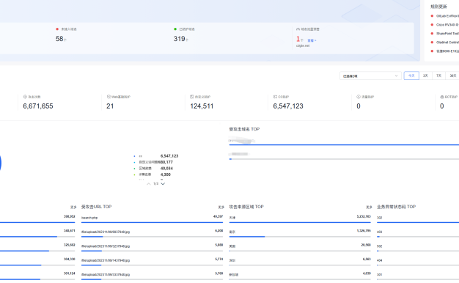Click the shield icon above the 124,511 stat

tap(191, 97)
